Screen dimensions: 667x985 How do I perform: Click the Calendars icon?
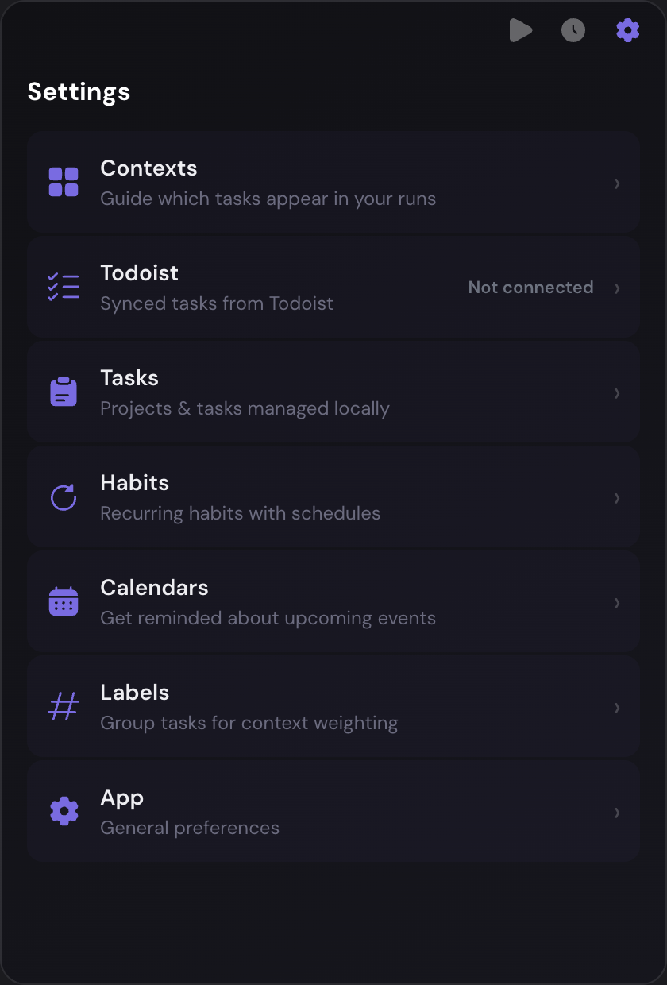click(x=64, y=602)
